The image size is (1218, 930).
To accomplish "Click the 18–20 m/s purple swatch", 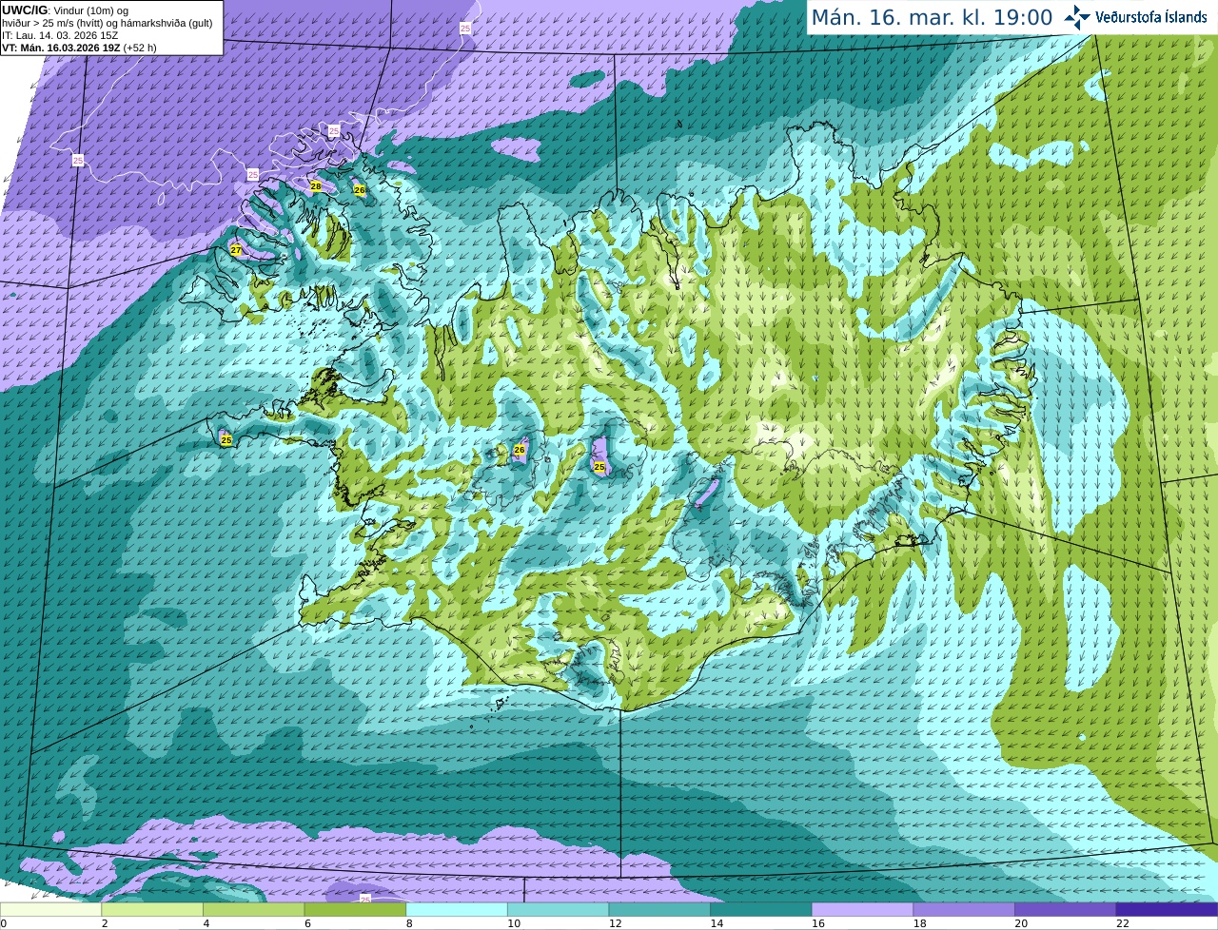I will (964, 910).
